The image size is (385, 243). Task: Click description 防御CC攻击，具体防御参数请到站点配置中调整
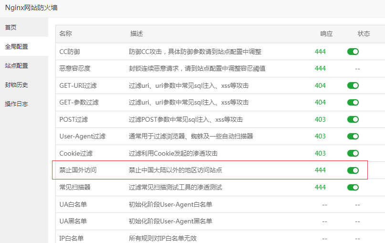(195, 52)
